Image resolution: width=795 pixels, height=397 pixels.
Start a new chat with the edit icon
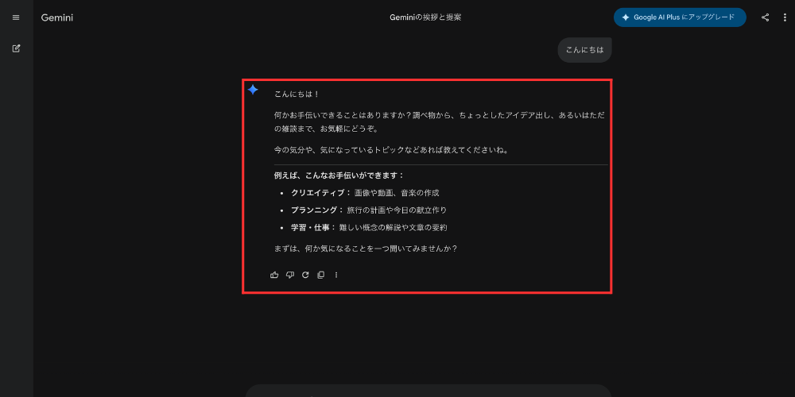tap(16, 48)
